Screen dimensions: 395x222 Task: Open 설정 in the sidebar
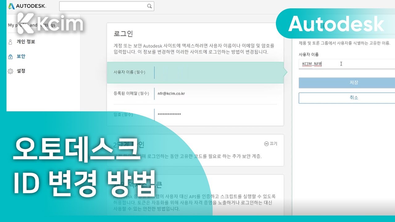pyautogui.click(x=21, y=71)
